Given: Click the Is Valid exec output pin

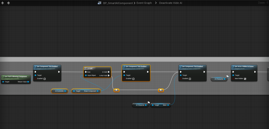Looking at the screenshot, I should point(109,72).
